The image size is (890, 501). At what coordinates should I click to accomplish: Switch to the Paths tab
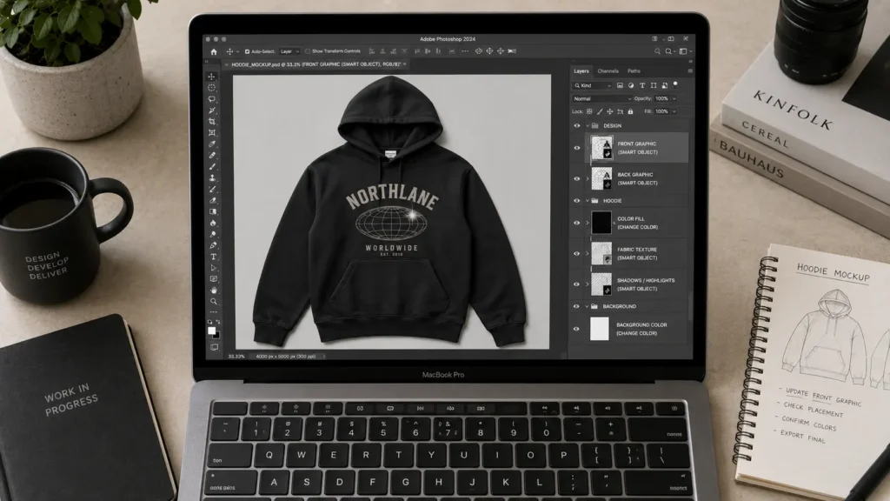[634, 71]
